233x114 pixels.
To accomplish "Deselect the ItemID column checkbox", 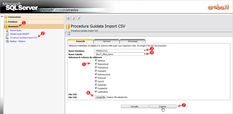I will pyautogui.click(x=96, y=81).
